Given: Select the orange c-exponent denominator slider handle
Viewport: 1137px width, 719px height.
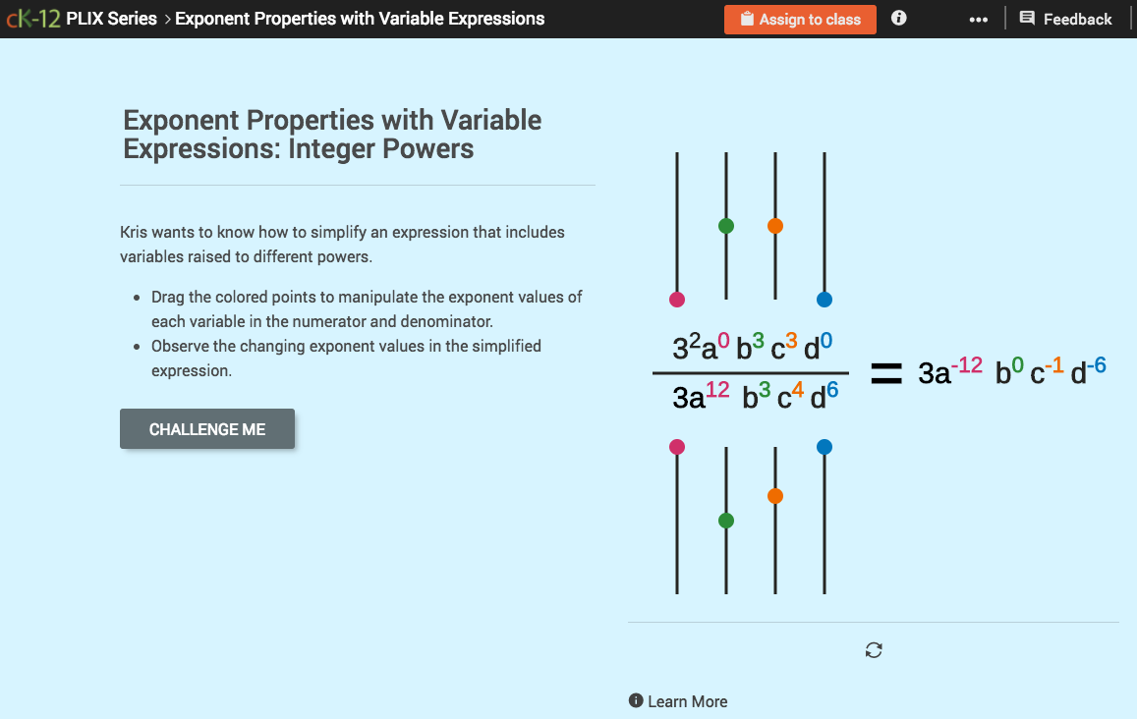Looking at the screenshot, I should (775, 496).
